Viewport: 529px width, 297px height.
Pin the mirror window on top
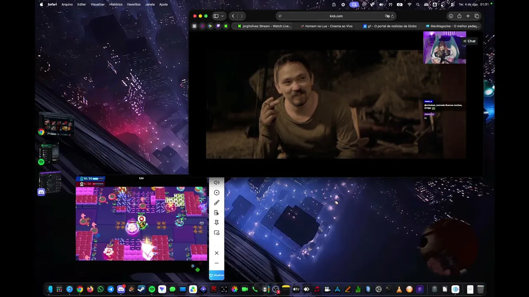point(217,223)
